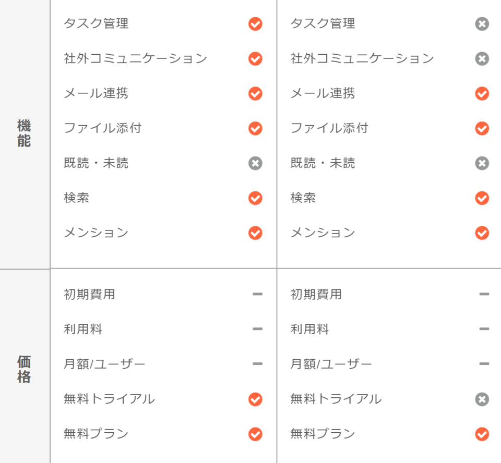Viewport: 501px width, 463px height.
Task: Click the 既読・未読 label in the right column
Action: [323, 163]
